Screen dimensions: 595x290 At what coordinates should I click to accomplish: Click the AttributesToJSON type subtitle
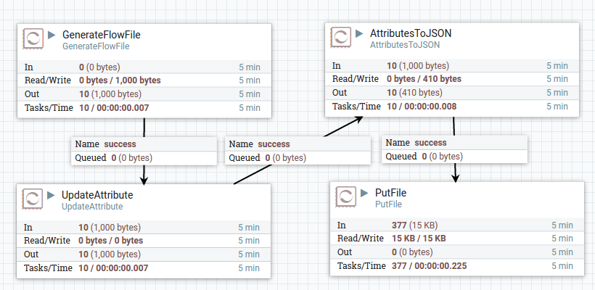click(x=405, y=45)
